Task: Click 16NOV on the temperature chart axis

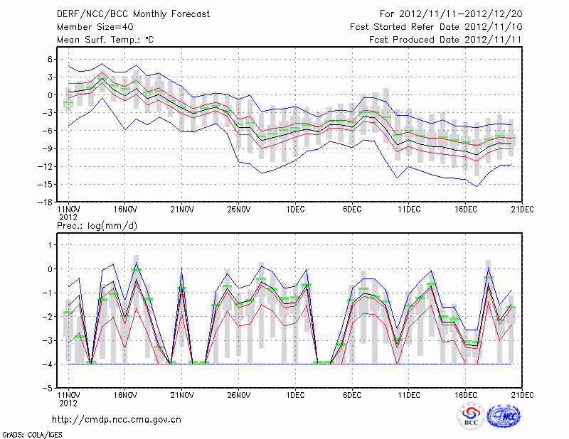Action: click(x=125, y=210)
